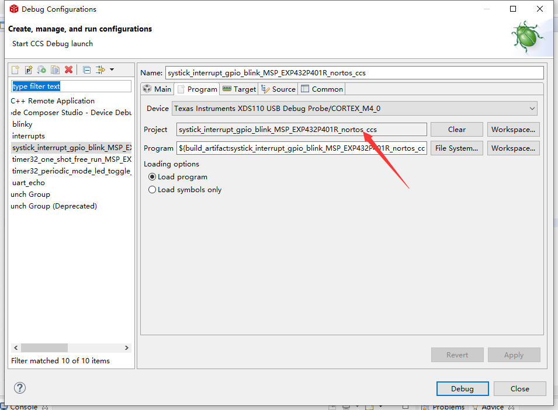Create a new launch configuration prototype
The height and width of the screenshot is (410, 558).
point(28,70)
